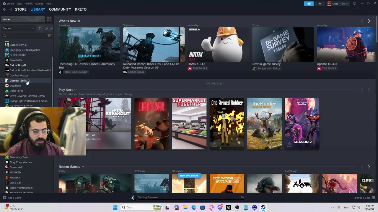Open the Friends menu
The width and height of the screenshot is (378, 212).
click(29, 4)
